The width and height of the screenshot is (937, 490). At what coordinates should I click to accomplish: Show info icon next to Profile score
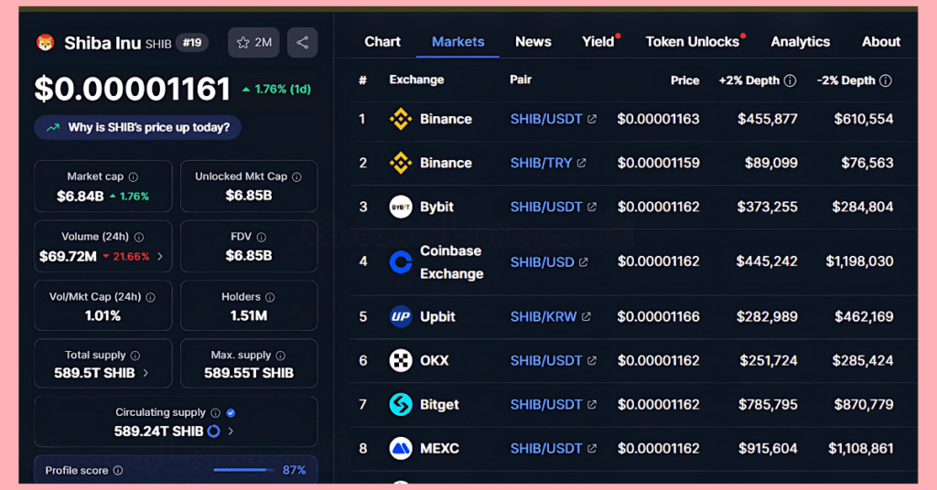click(x=118, y=470)
